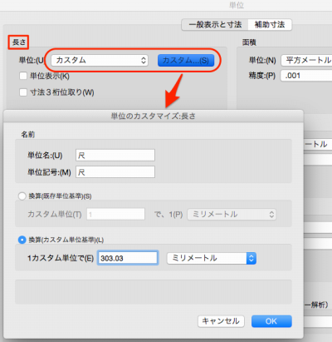Open the active ミリメートル unit dropdown
Screen dimensions: 332x342
tap(212, 258)
